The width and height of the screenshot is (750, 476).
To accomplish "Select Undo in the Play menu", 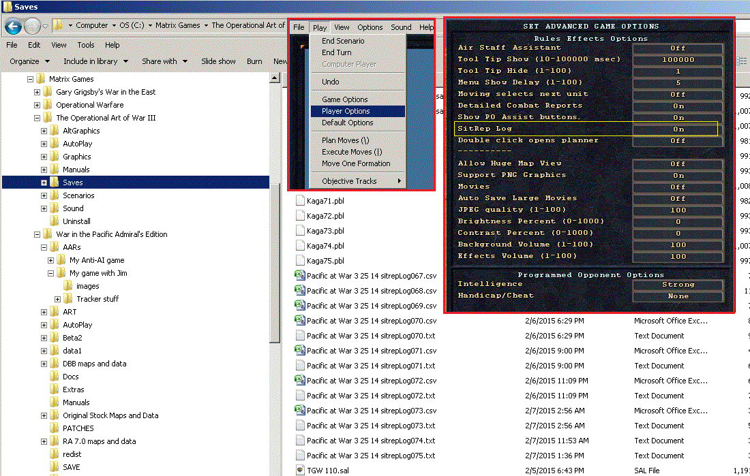I will (358, 82).
